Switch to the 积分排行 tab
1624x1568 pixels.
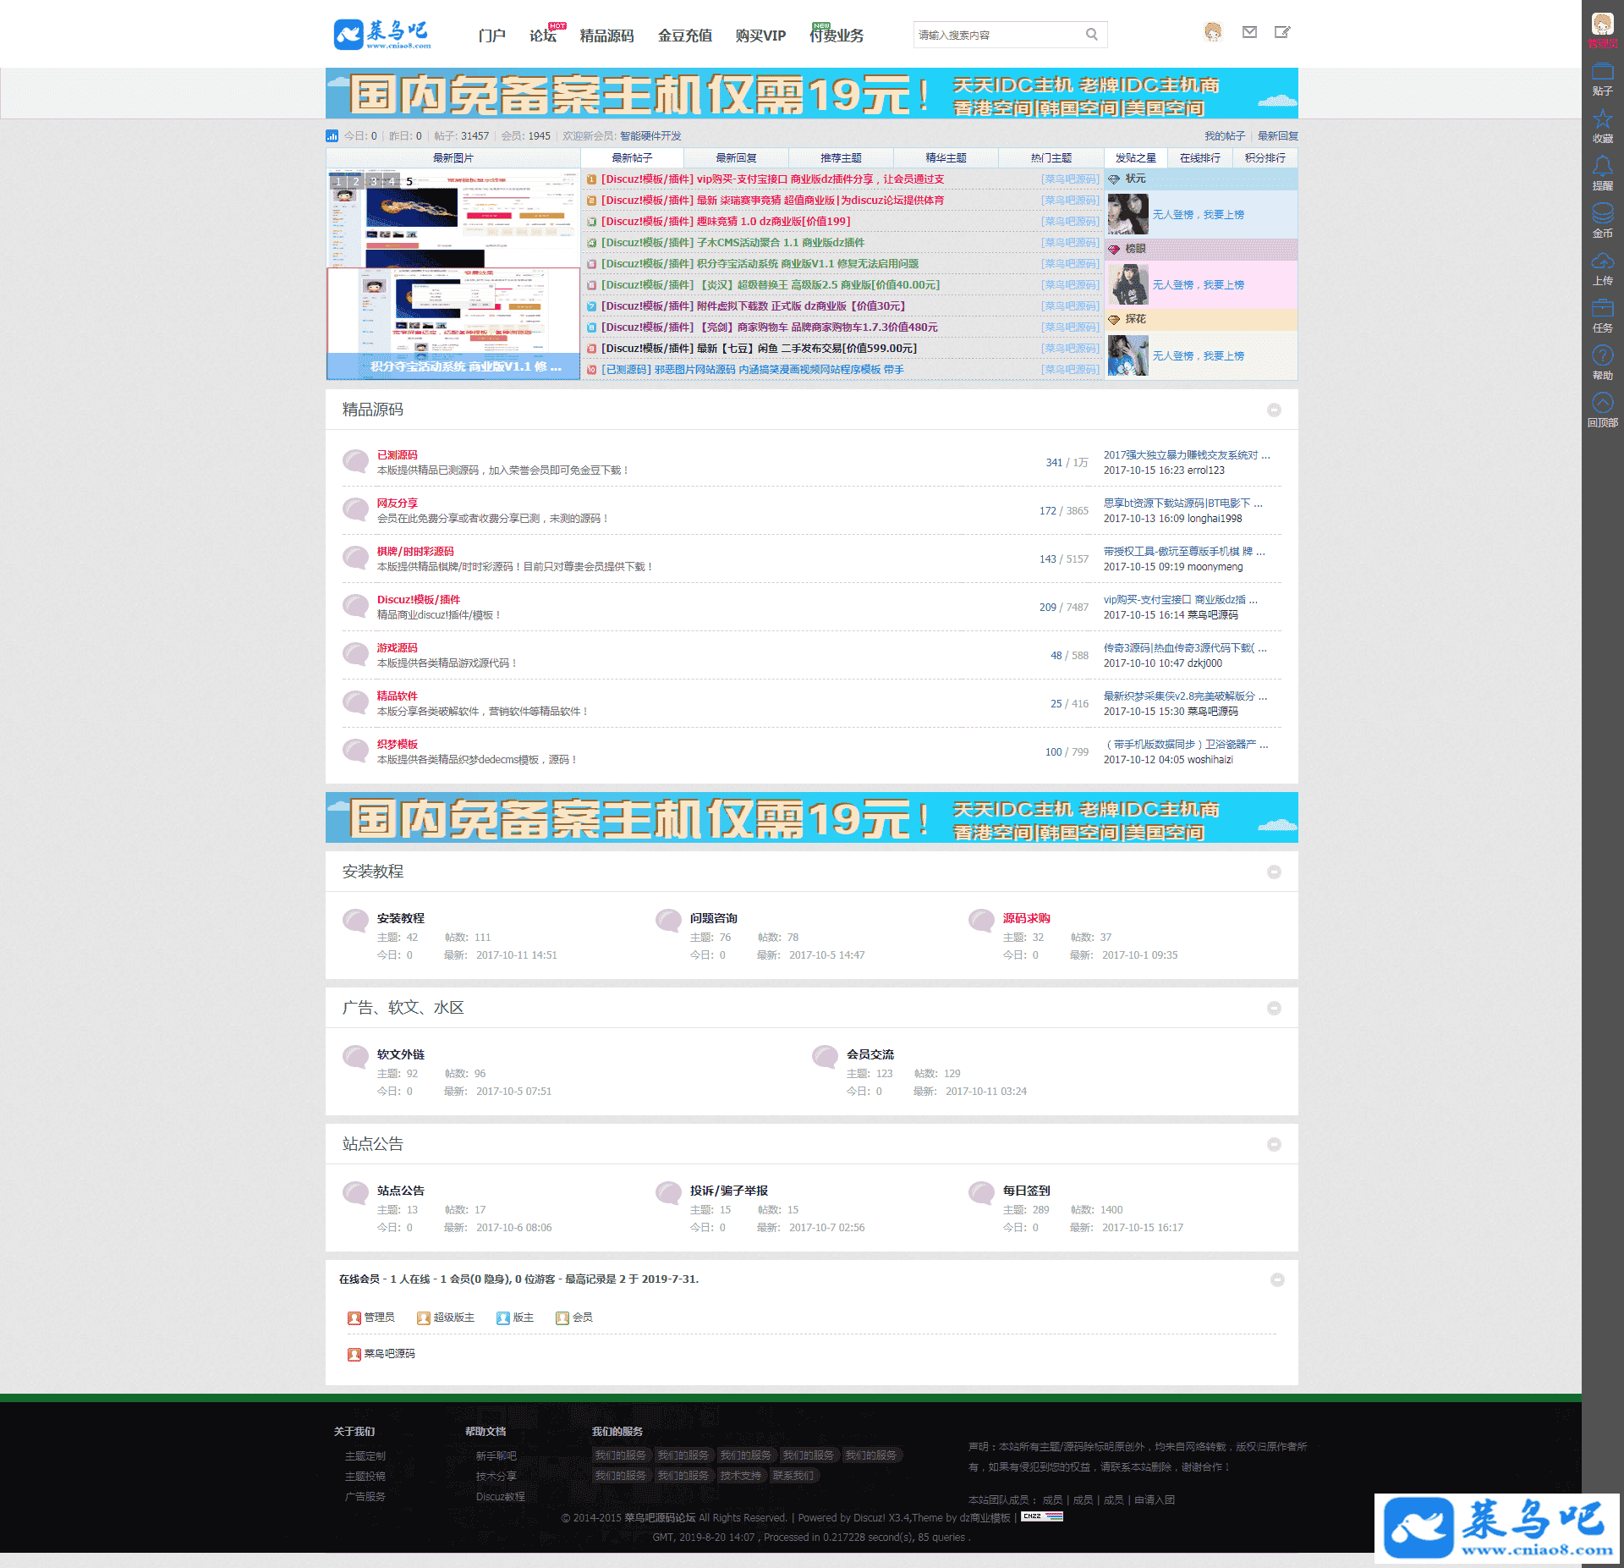click(x=1265, y=158)
